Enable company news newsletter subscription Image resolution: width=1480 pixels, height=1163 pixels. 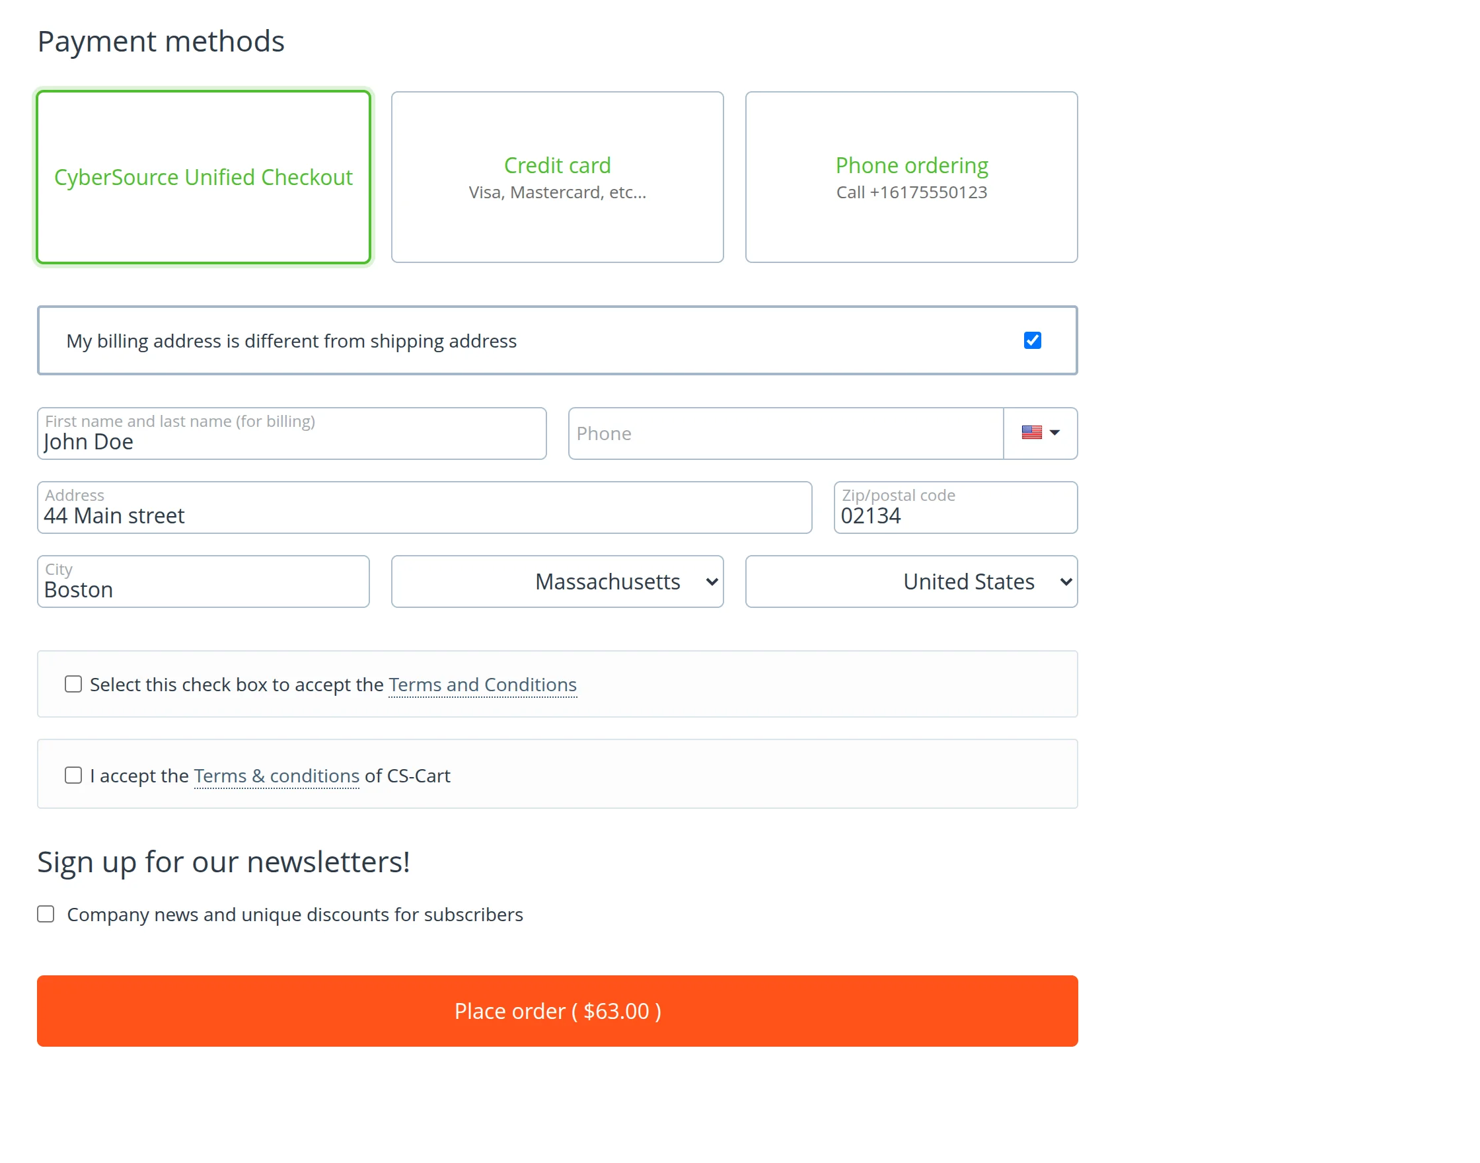pyautogui.click(x=46, y=915)
